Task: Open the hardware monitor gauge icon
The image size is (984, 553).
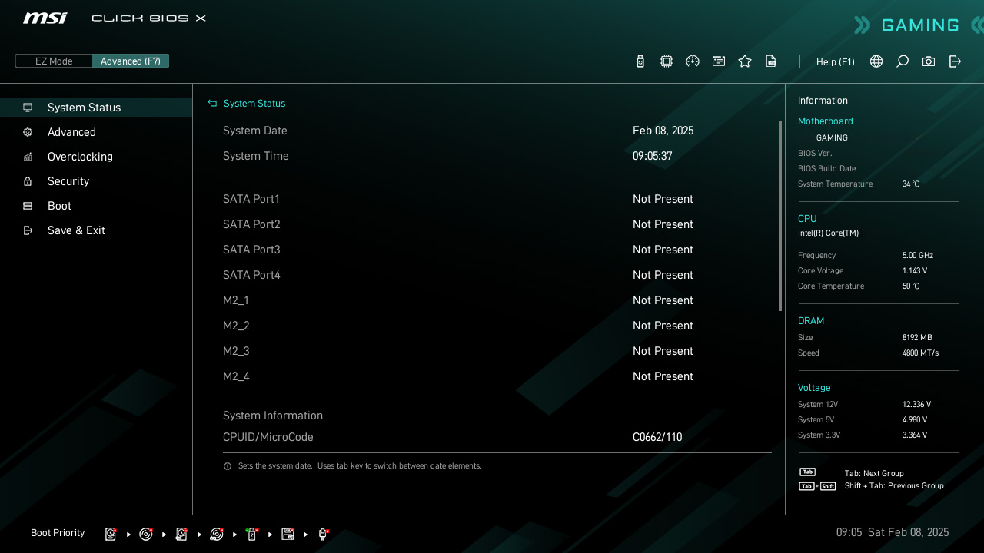Action: coord(693,61)
